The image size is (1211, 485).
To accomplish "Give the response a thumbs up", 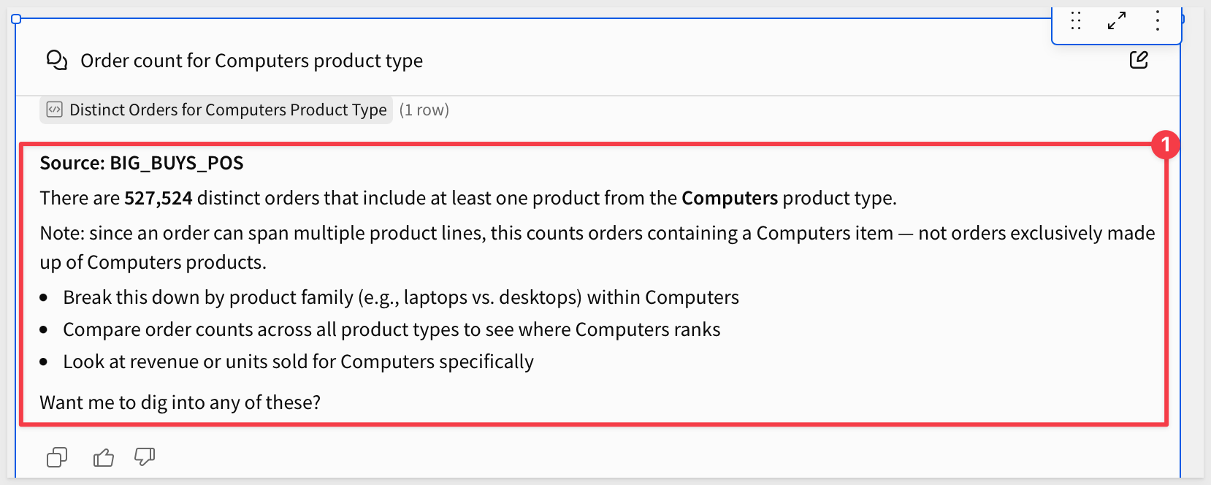I will click(104, 457).
